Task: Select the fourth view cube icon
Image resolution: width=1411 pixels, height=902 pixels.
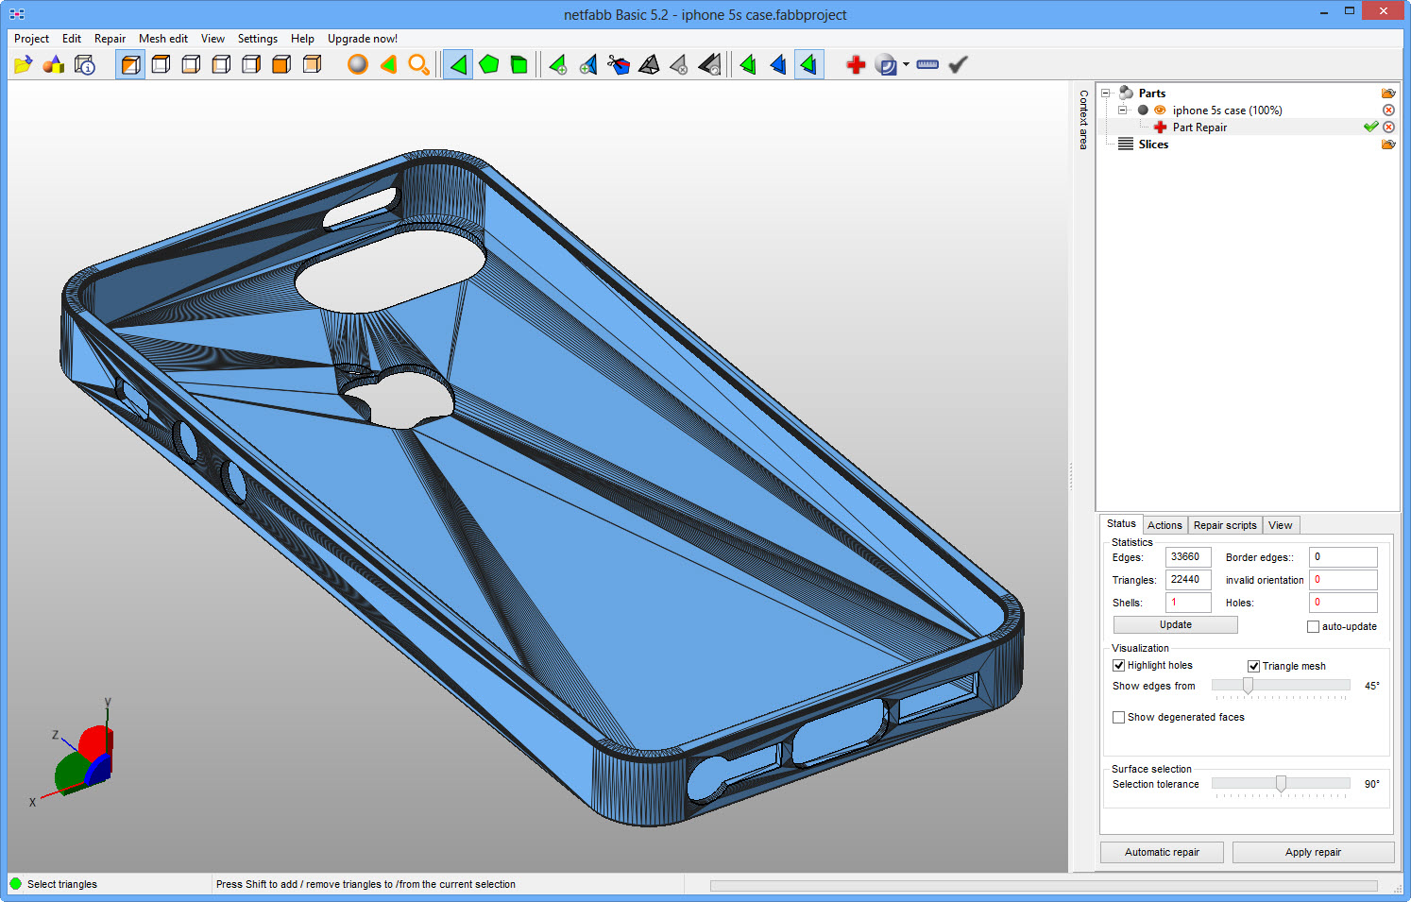Action: tap(221, 64)
